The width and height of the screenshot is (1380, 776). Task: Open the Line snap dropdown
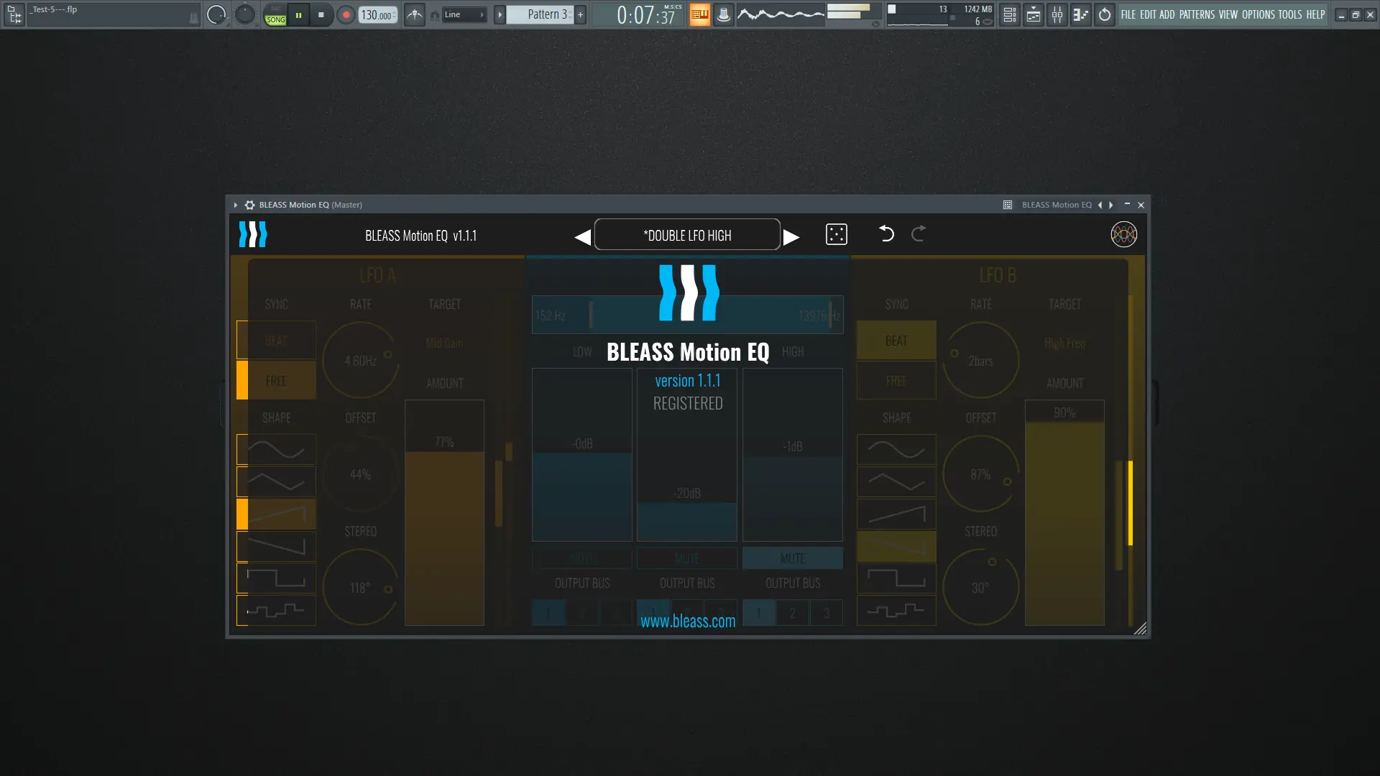[x=464, y=14]
